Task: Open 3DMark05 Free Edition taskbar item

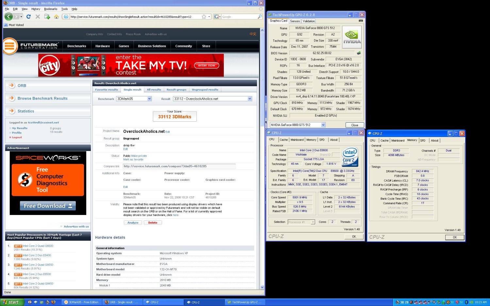Action: pos(82,302)
